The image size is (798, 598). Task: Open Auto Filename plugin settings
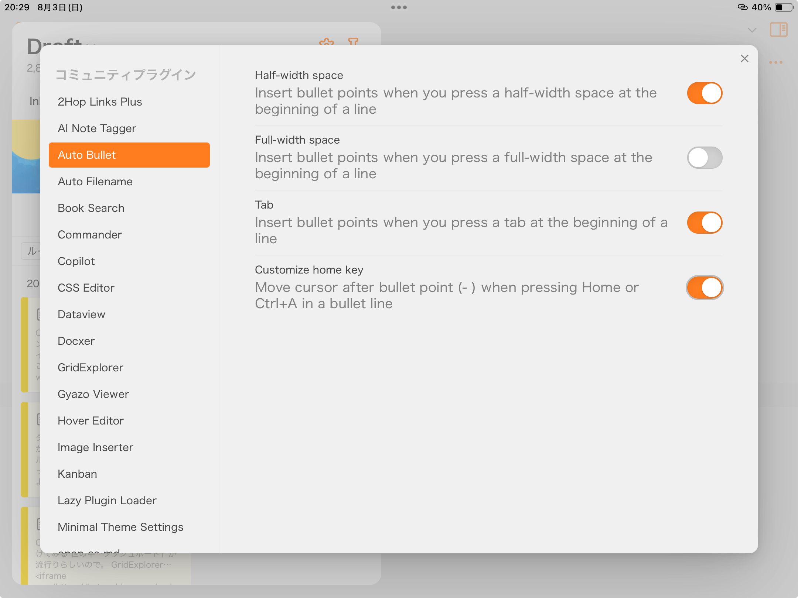95,182
